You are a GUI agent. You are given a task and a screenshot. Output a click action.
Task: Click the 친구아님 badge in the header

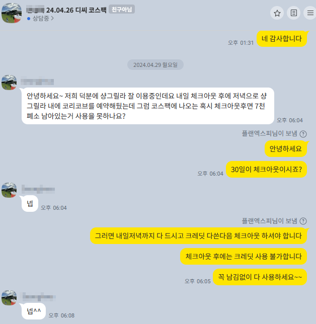click(122, 9)
